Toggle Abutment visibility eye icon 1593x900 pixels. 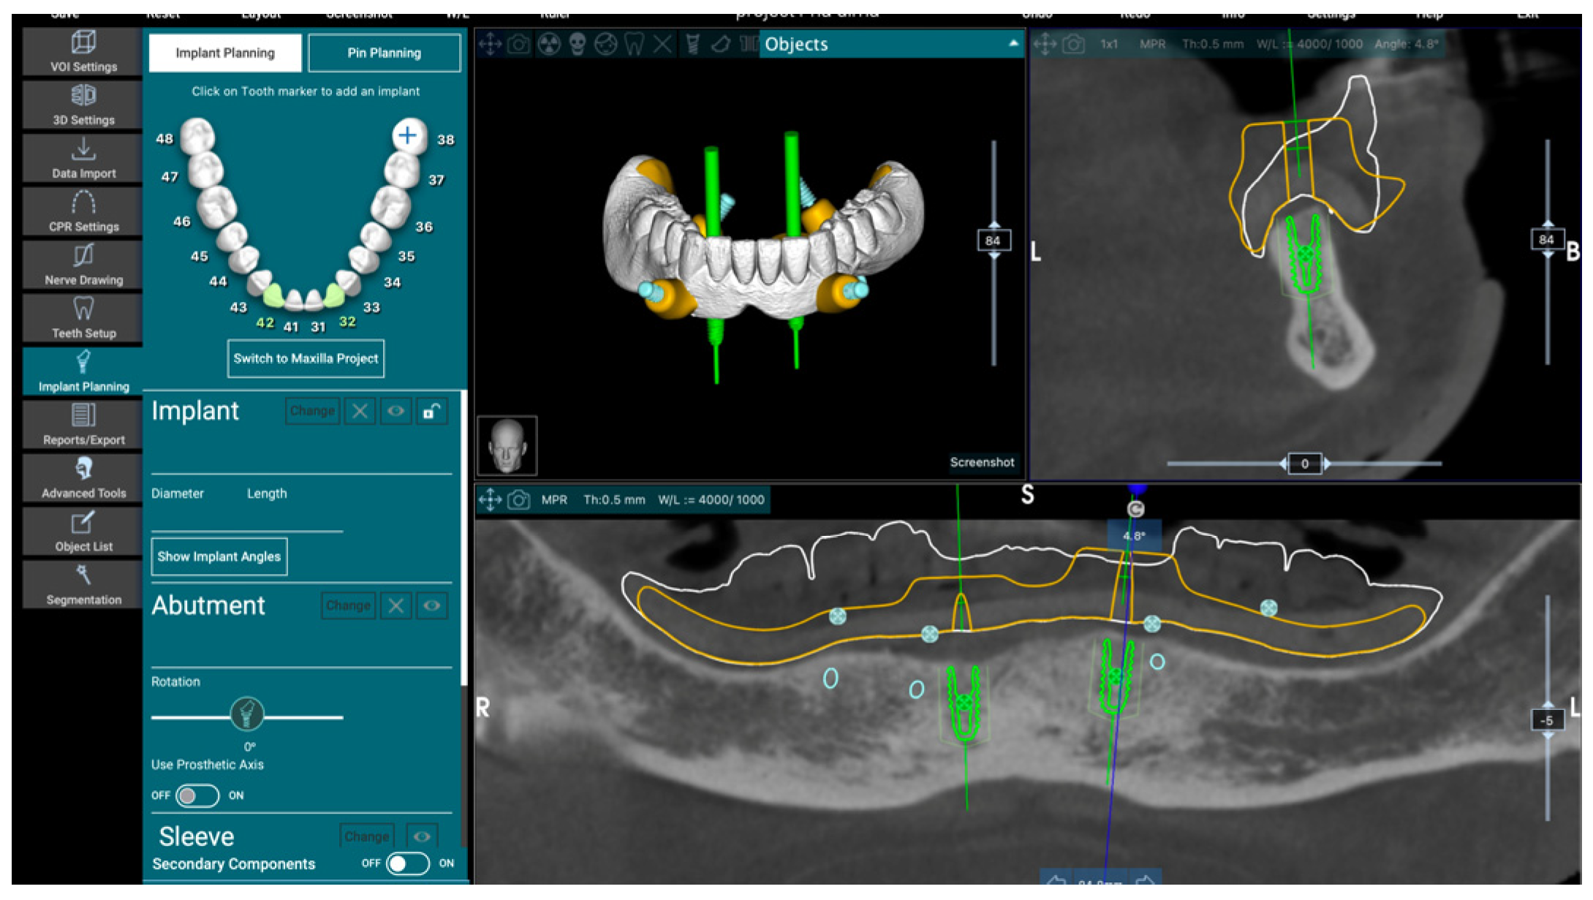(432, 605)
